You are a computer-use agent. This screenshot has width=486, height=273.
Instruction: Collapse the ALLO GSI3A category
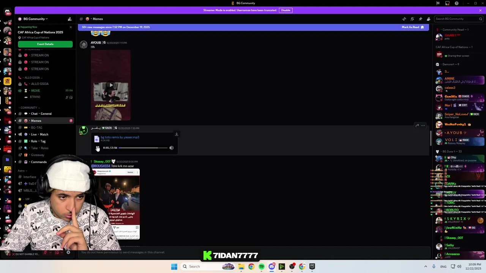(33, 78)
